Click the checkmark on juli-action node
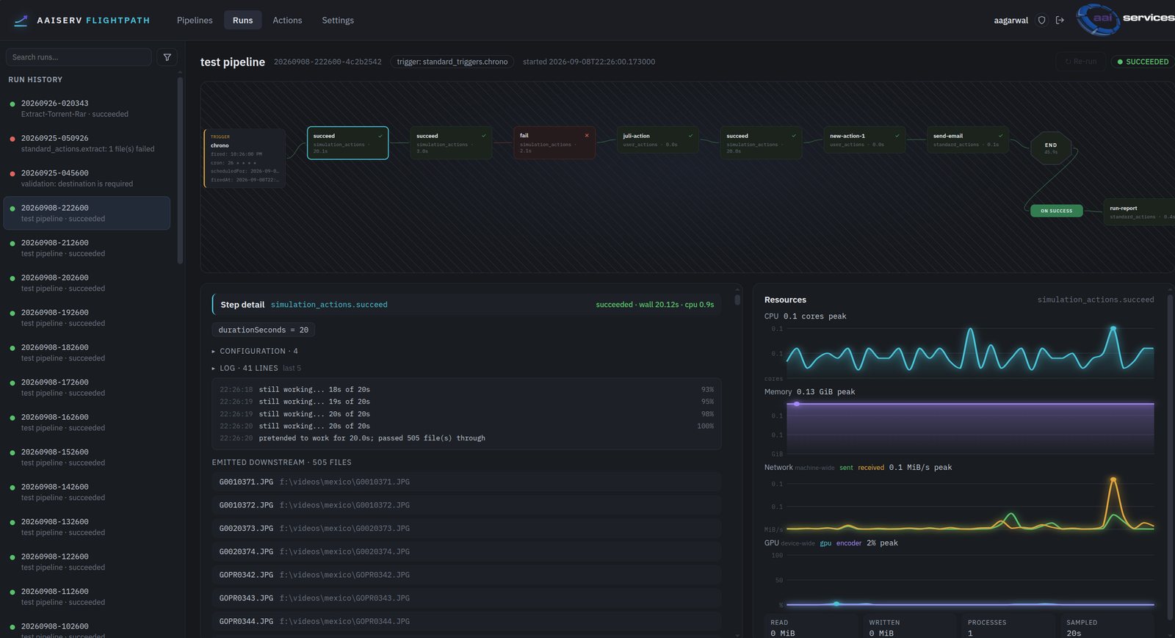Image resolution: width=1175 pixels, height=638 pixels. click(x=690, y=136)
